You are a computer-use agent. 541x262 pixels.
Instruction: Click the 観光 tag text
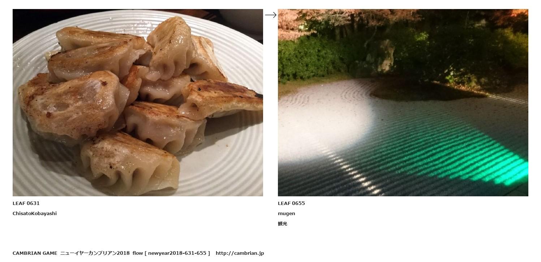[283, 224]
